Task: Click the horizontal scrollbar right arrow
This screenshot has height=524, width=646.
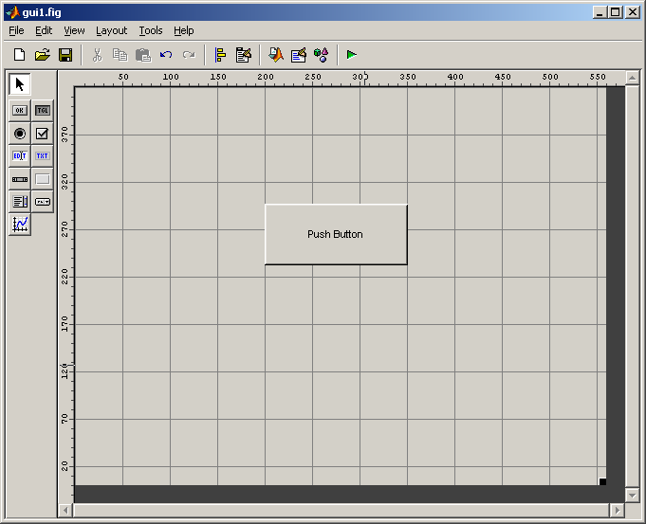Action: (x=618, y=511)
